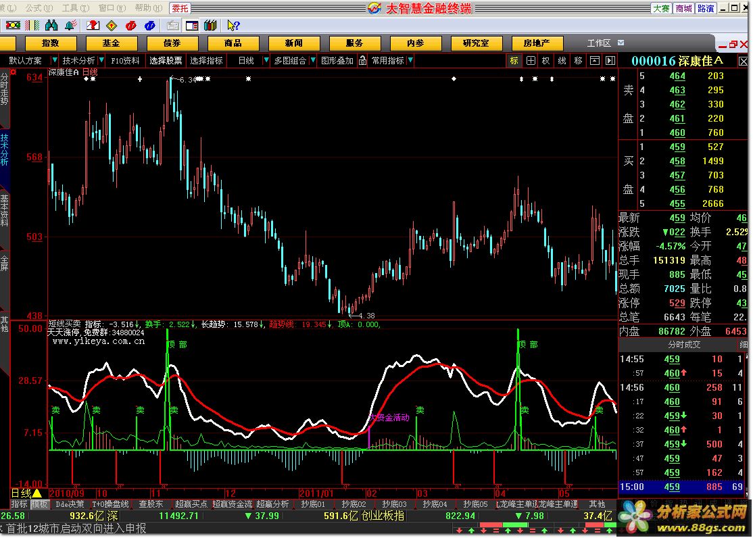Image resolution: width=753 pixels, height=538 pixels.
Task: Toggle the 移 move button
Action: point(578,61)
